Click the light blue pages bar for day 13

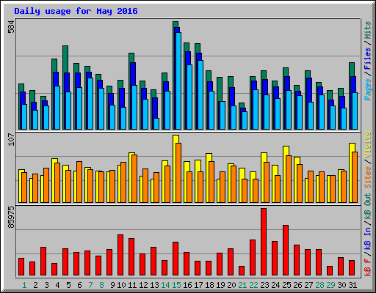coord(156,124)
